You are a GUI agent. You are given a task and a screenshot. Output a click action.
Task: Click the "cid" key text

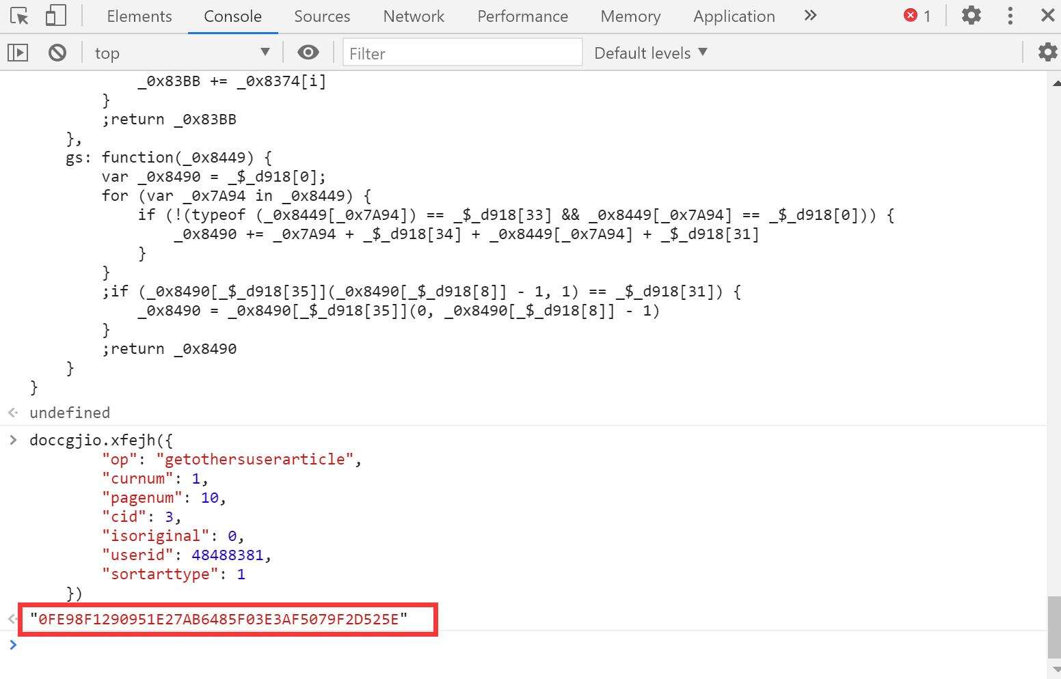coord(124,516)
